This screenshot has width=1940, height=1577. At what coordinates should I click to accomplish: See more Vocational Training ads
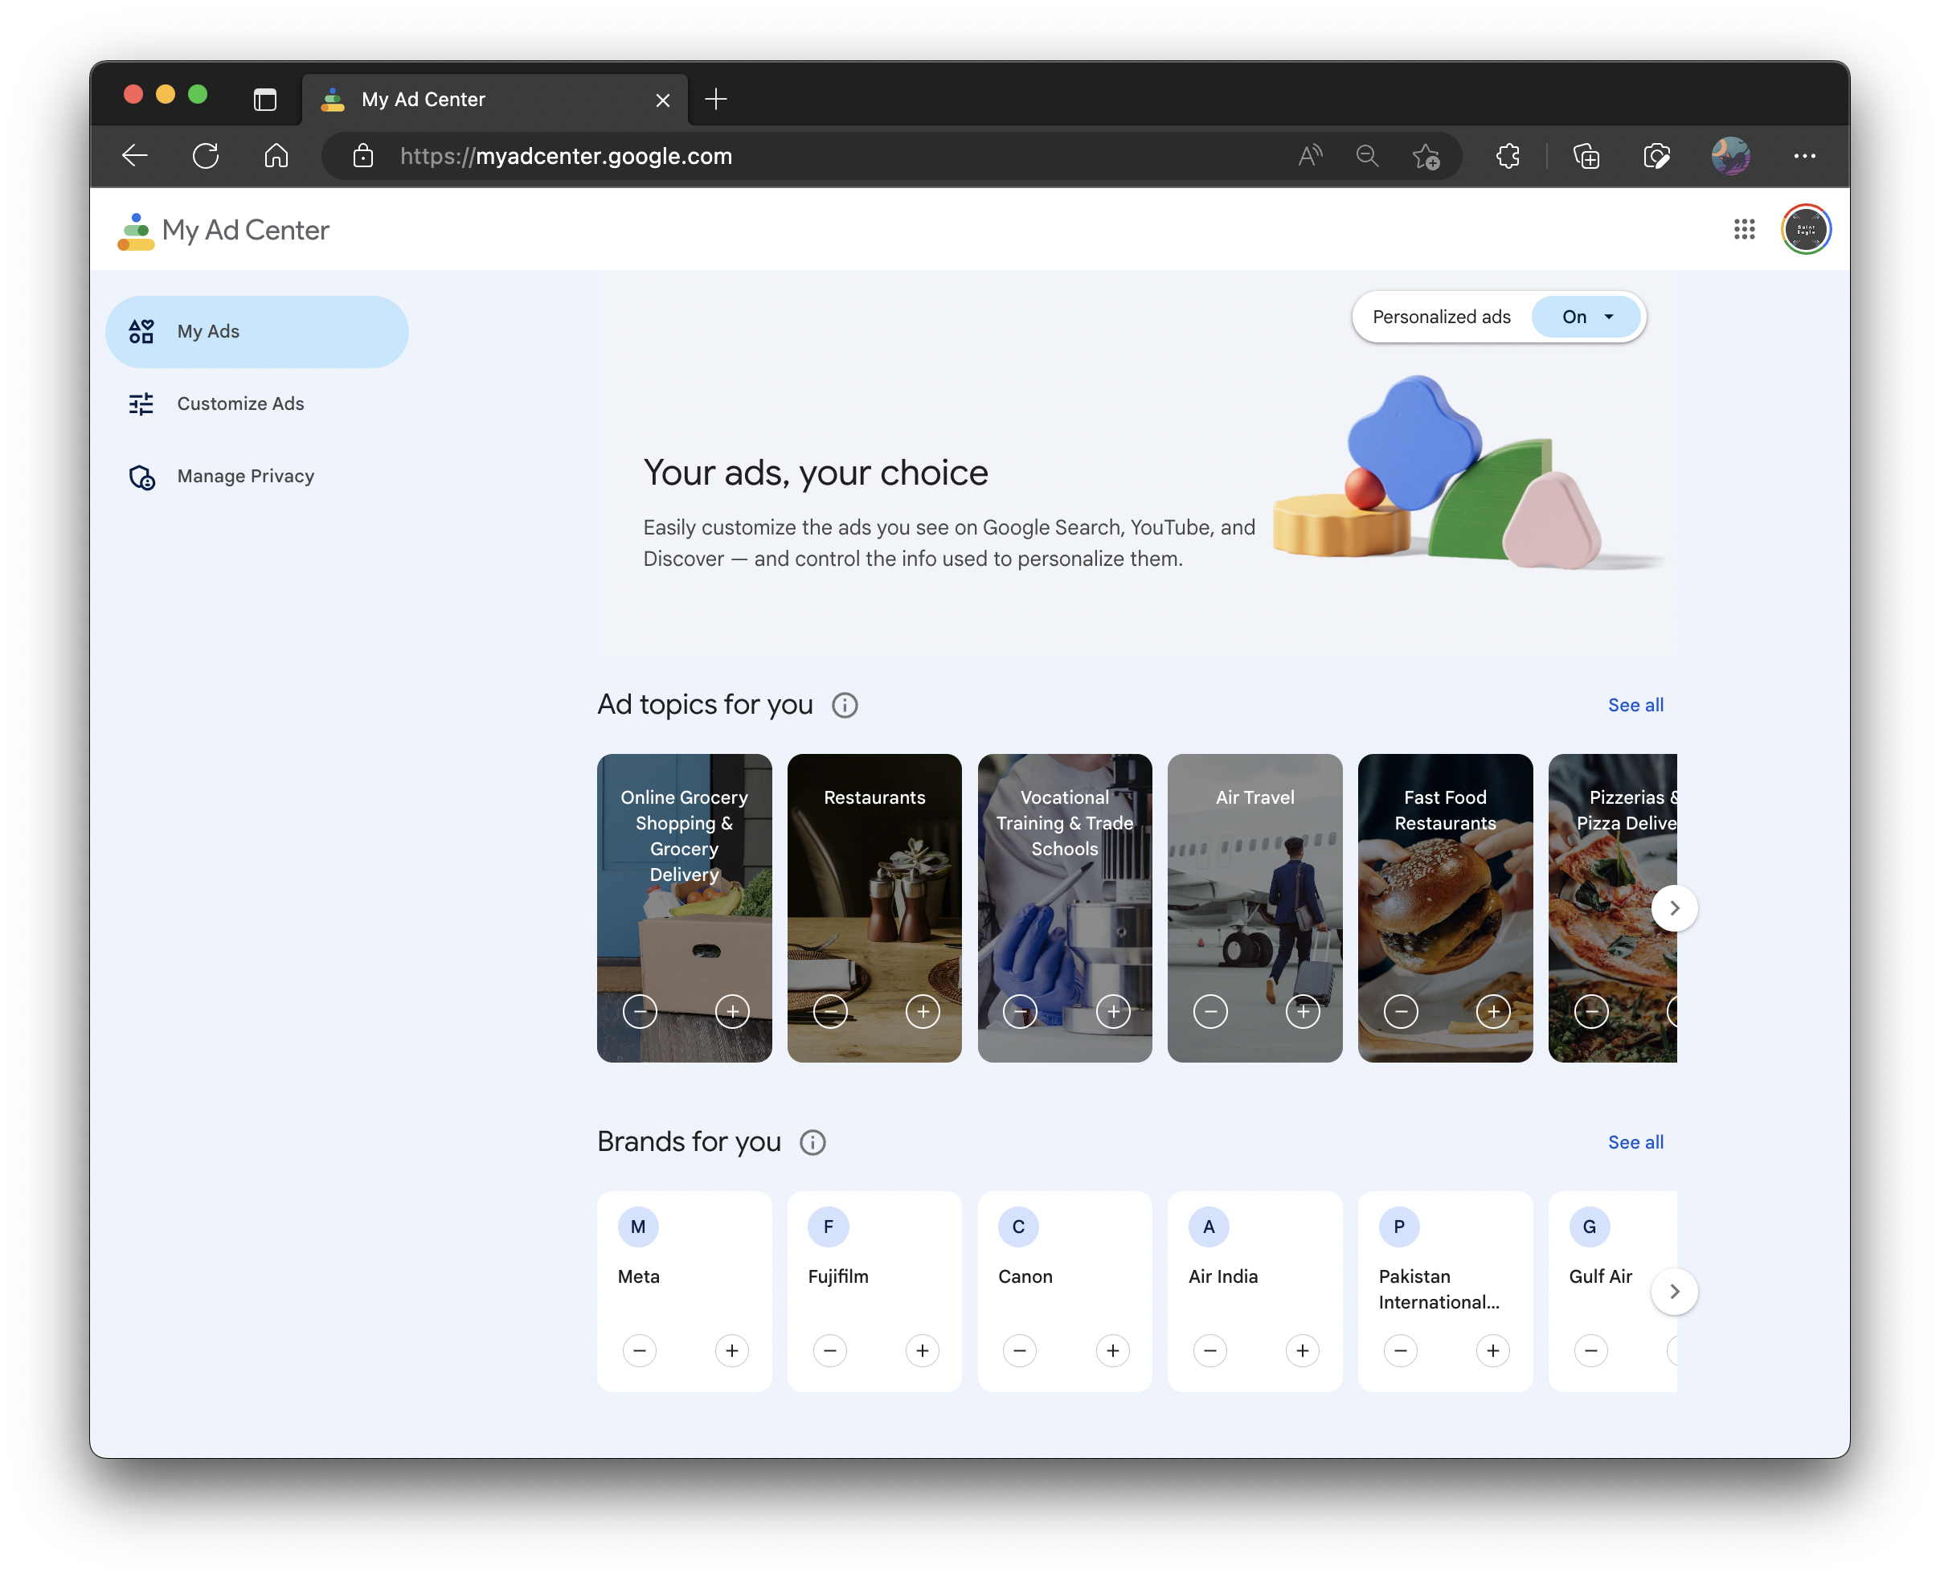point(1112,1011)
